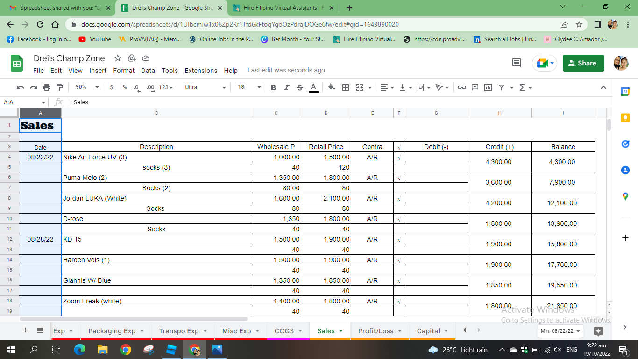Viewport: 638px width, 359px height.
Task: Open horizontal align dropdown
Action: coord(387,87)
